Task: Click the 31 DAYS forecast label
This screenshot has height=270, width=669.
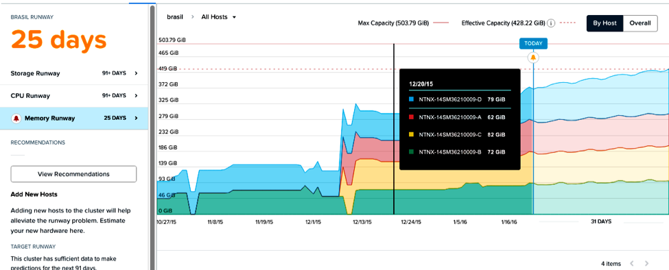Action: [601, 222]
